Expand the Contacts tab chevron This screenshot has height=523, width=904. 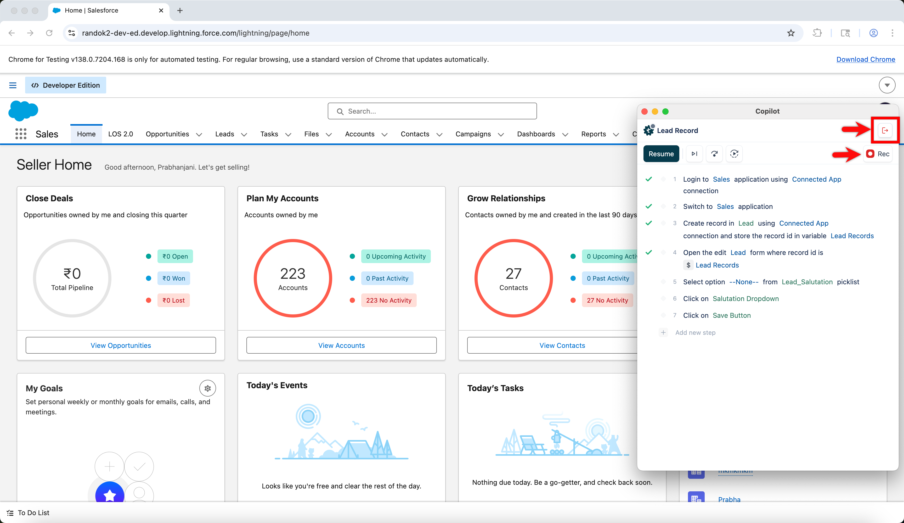click(x=439, y=135)
